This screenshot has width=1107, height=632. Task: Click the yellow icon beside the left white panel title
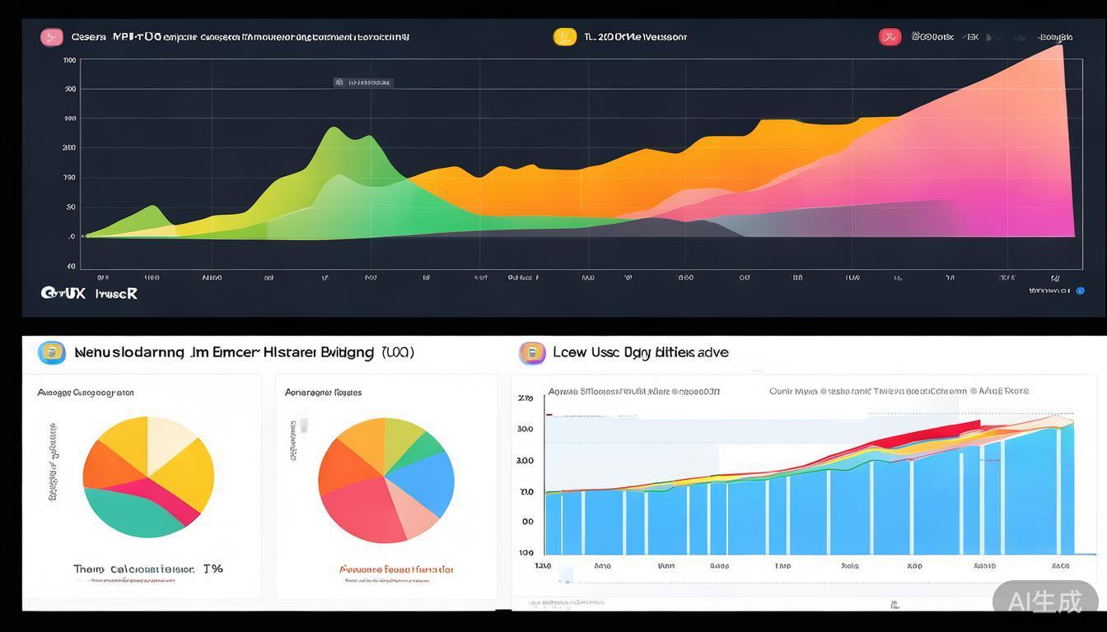52,353
